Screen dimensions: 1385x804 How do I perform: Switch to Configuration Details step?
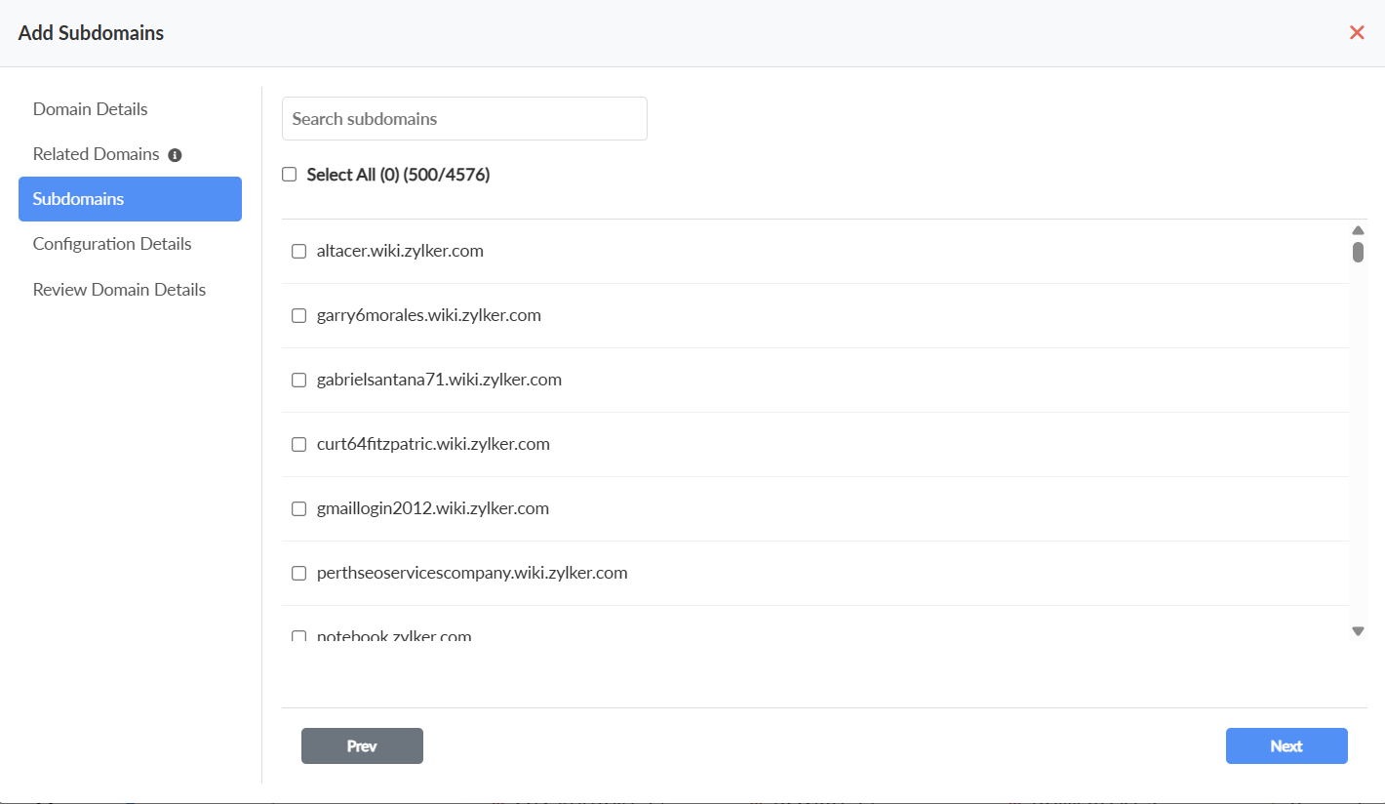(x=112, y=244)
